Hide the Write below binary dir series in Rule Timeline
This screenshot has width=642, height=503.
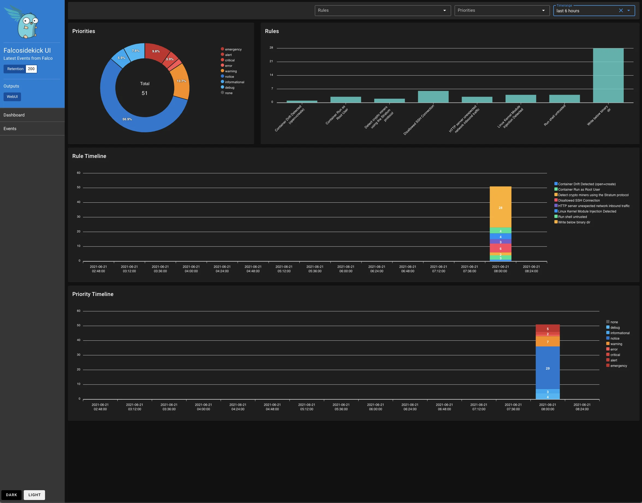tap(556, 222)
